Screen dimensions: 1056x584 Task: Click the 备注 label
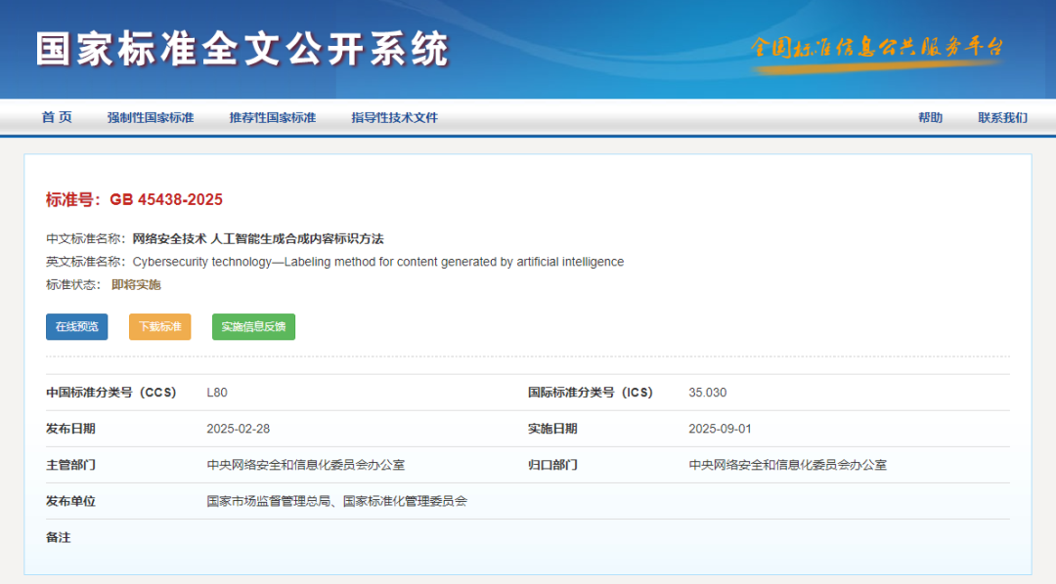pos(58,537)
